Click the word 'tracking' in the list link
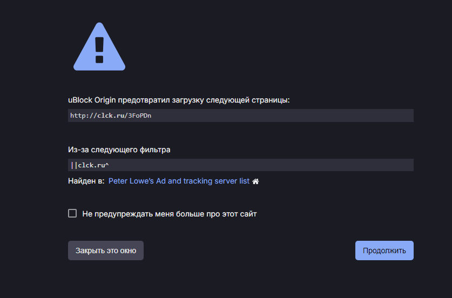 (x=198, y=181)
